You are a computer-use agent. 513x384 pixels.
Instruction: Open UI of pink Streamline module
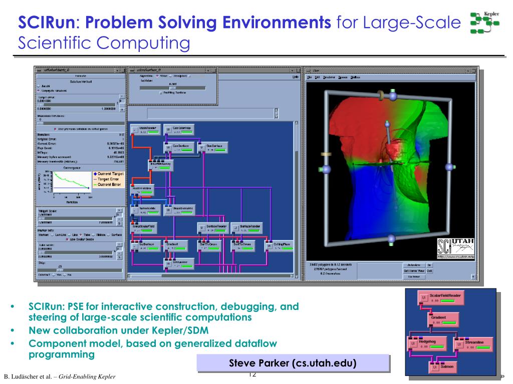(x=459, y=344)
